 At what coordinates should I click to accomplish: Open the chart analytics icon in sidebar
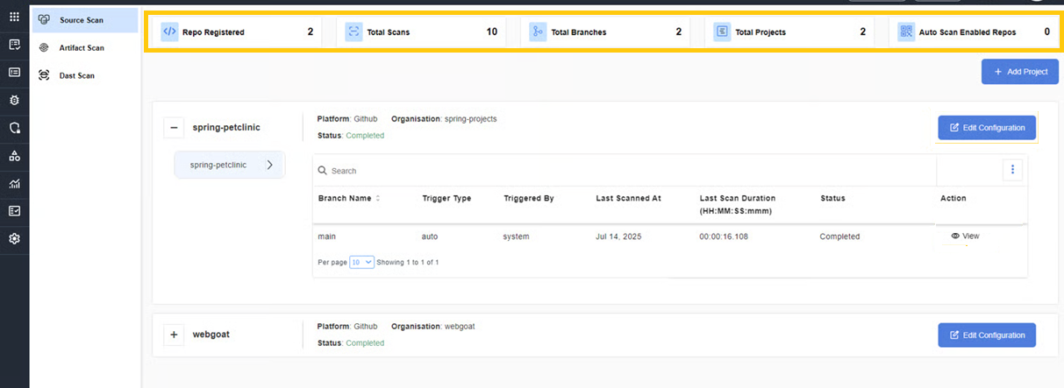(x=14, y=184)
